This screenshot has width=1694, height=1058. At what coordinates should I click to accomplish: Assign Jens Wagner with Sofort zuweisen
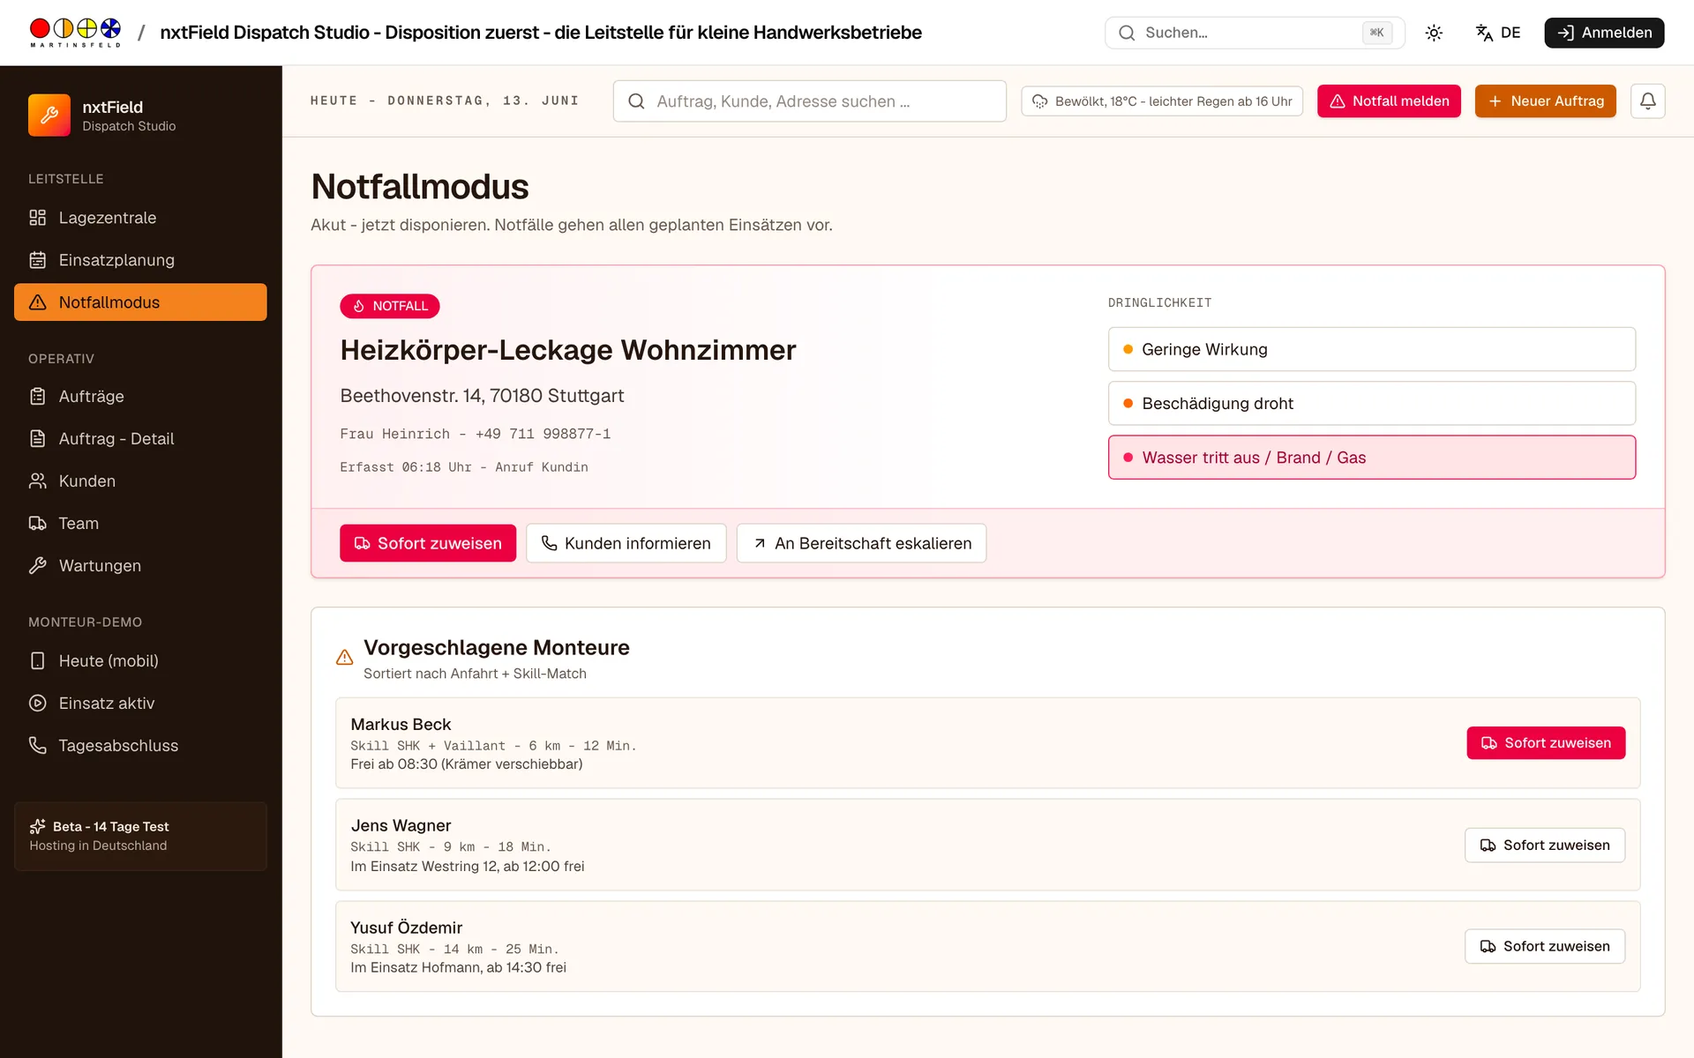(x=1545, y=846)
